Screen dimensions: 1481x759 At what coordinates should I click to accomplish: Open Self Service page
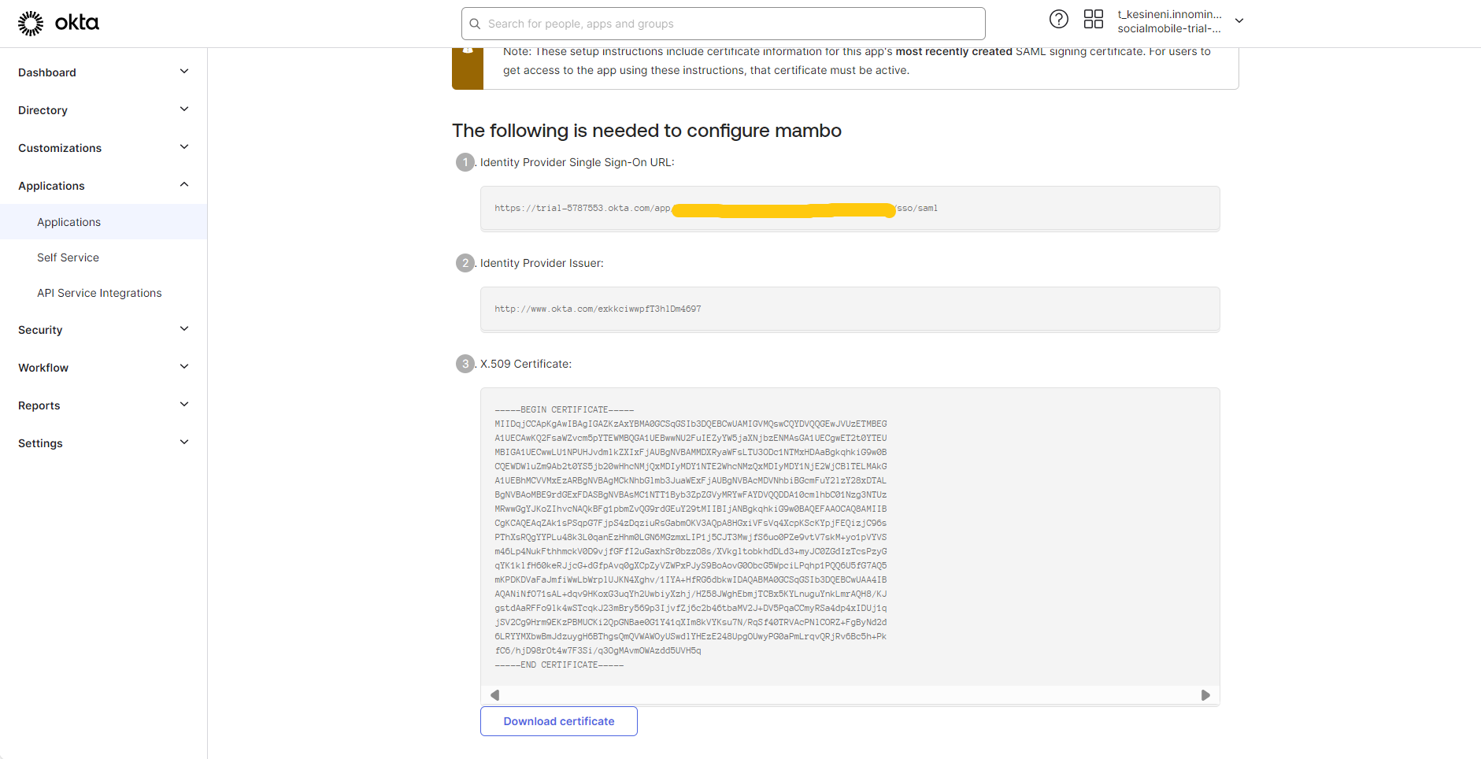(x=68, y=257)
